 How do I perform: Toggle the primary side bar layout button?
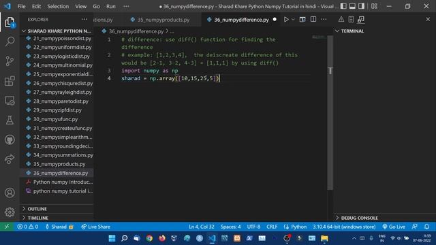(343, 6)
